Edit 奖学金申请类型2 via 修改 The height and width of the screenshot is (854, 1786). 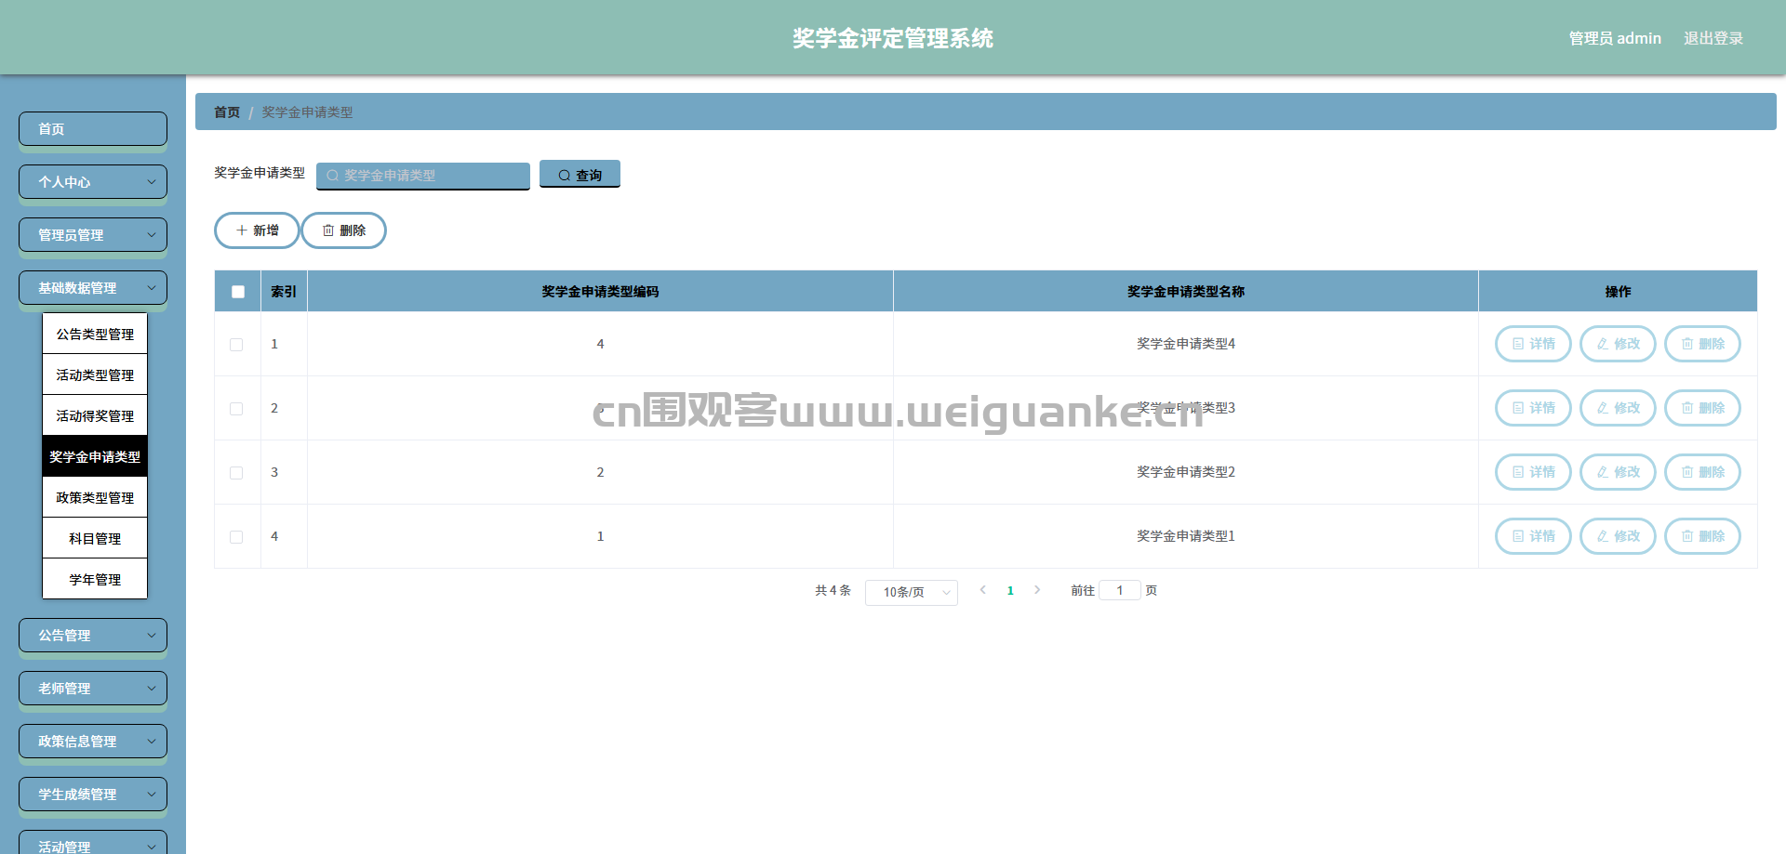[1618, 472]
